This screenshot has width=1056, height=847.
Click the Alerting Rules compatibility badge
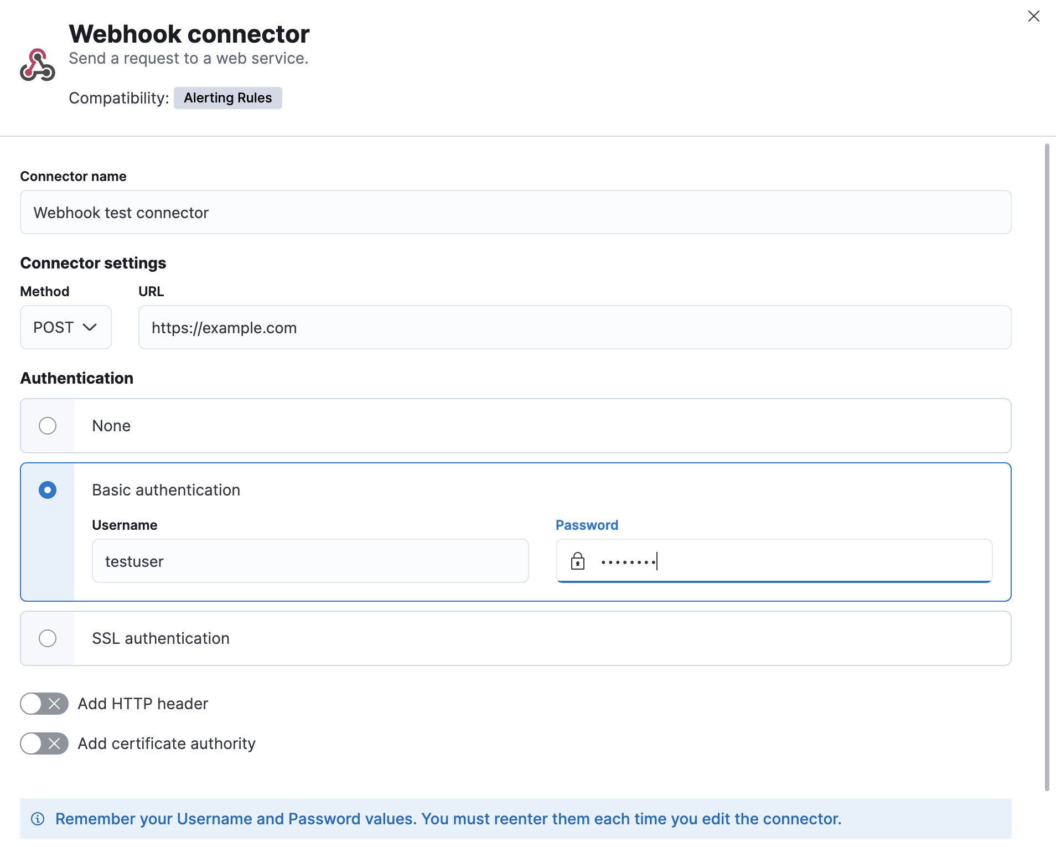click(227, 98)
